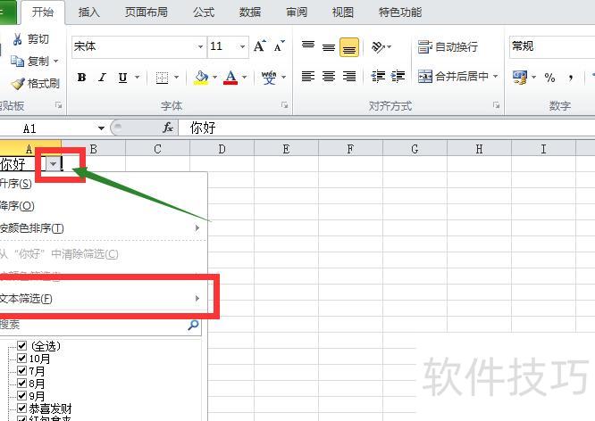Click the fx insert function icon
Screen dimensions: 595x421
(x=168, y=128)
